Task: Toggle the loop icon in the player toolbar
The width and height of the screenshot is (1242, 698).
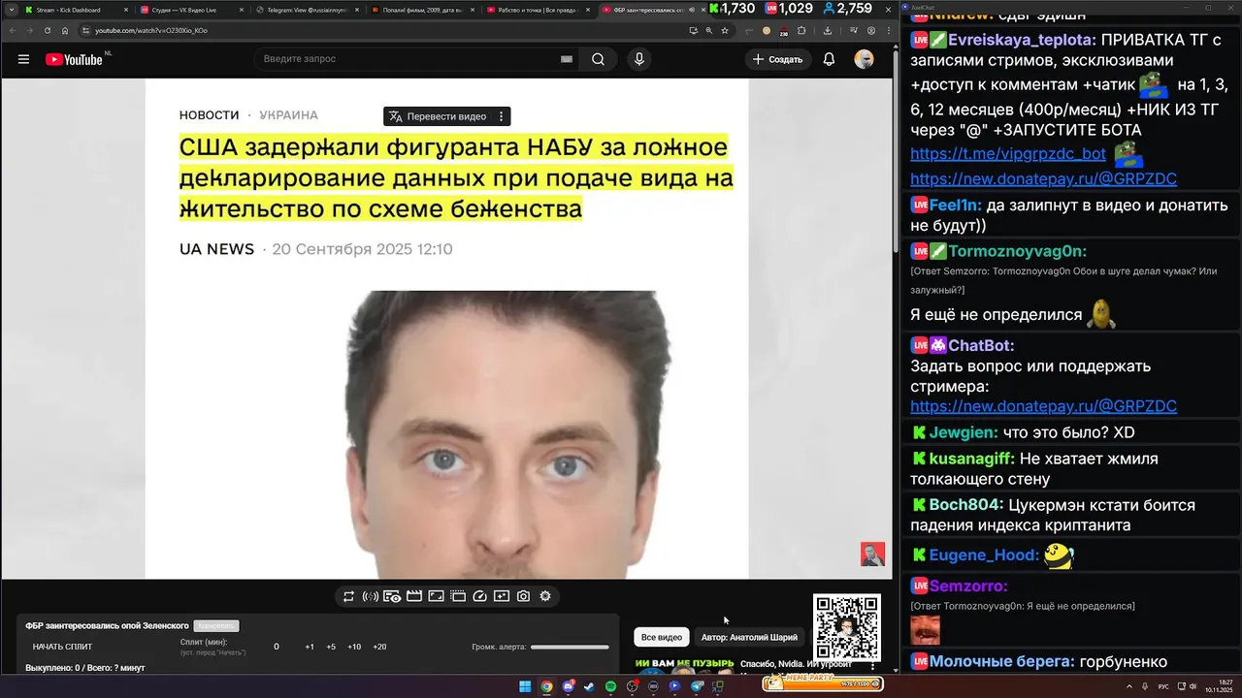Action: point(348,596)
